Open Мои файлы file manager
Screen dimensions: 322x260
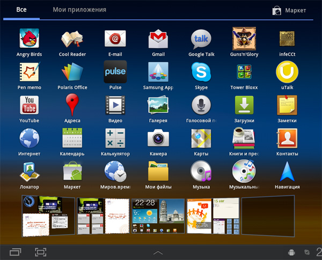click(158, 172)
